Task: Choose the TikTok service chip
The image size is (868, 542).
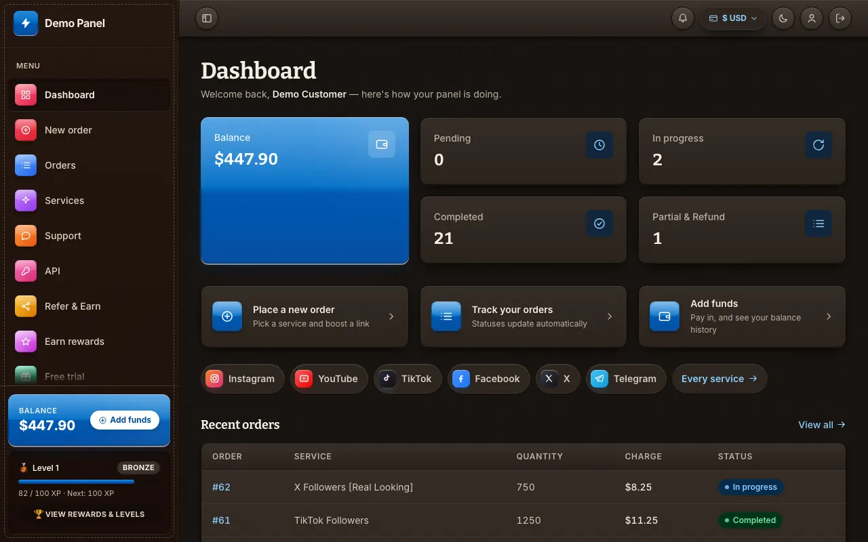Action: [408, 379]
